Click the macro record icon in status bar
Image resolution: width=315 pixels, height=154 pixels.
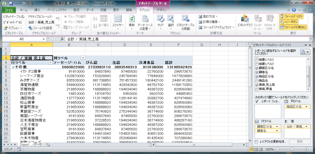(x=19, y=149)
